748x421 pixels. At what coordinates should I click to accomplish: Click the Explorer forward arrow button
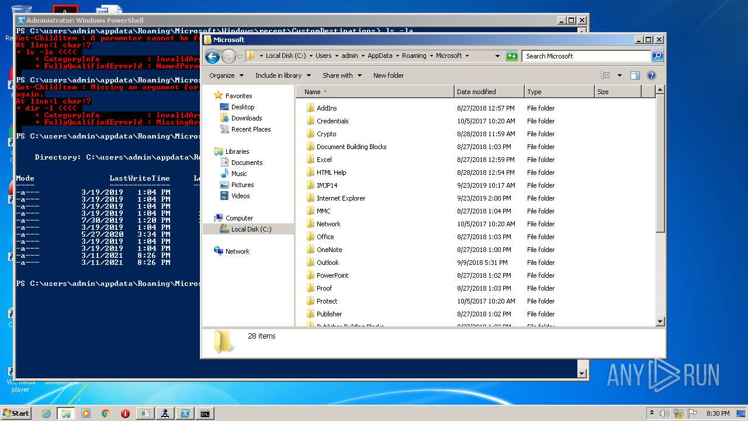point(228,56)
